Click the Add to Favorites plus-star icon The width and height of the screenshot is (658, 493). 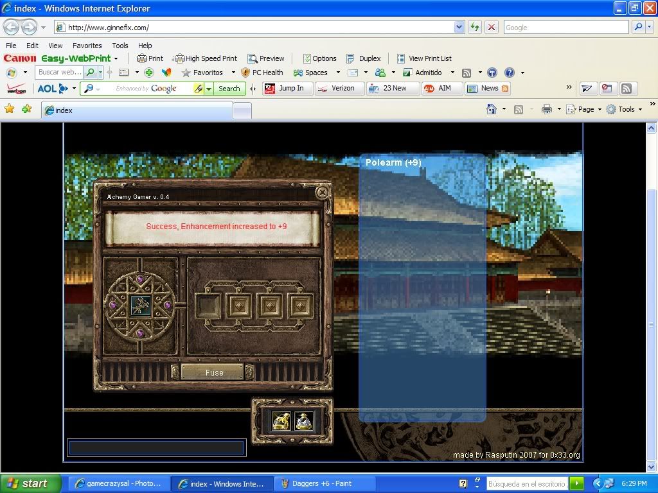point(26,109)
